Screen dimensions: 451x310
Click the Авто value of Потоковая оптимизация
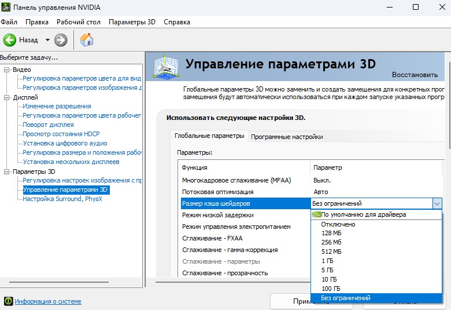321,192
